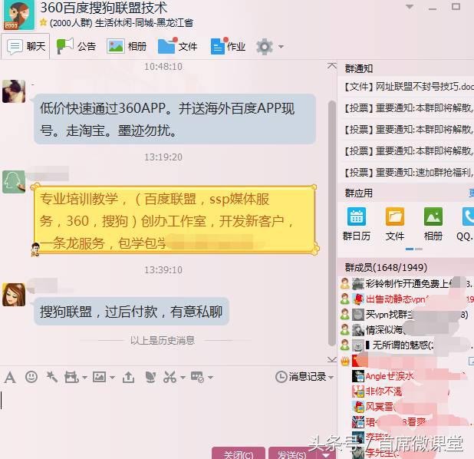
Task: Click avatar next to Angle member
Action: (358, 376)
